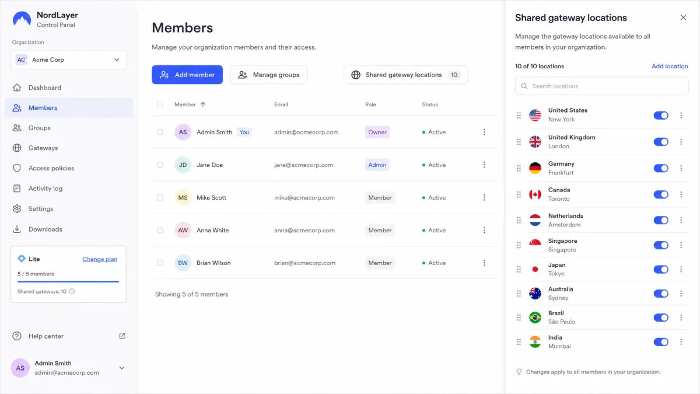Toggle the India Mumbai gateway switch
This screenshot has height=394, width=700.
click(661, 342)
